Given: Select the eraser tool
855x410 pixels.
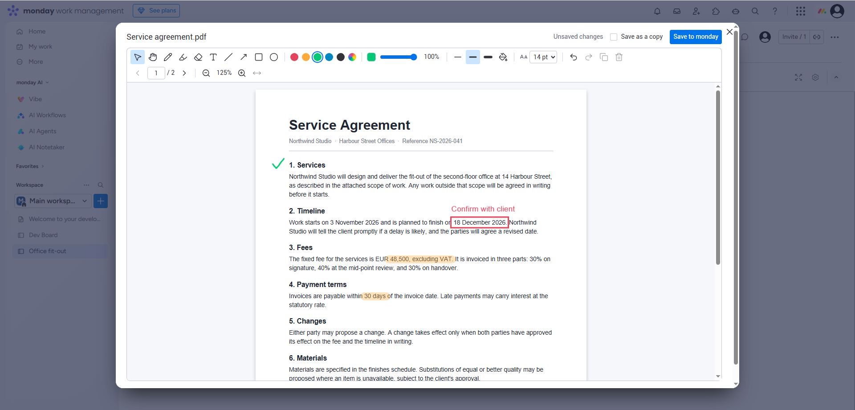Looking at the screenshot, I should click(198, 57).
